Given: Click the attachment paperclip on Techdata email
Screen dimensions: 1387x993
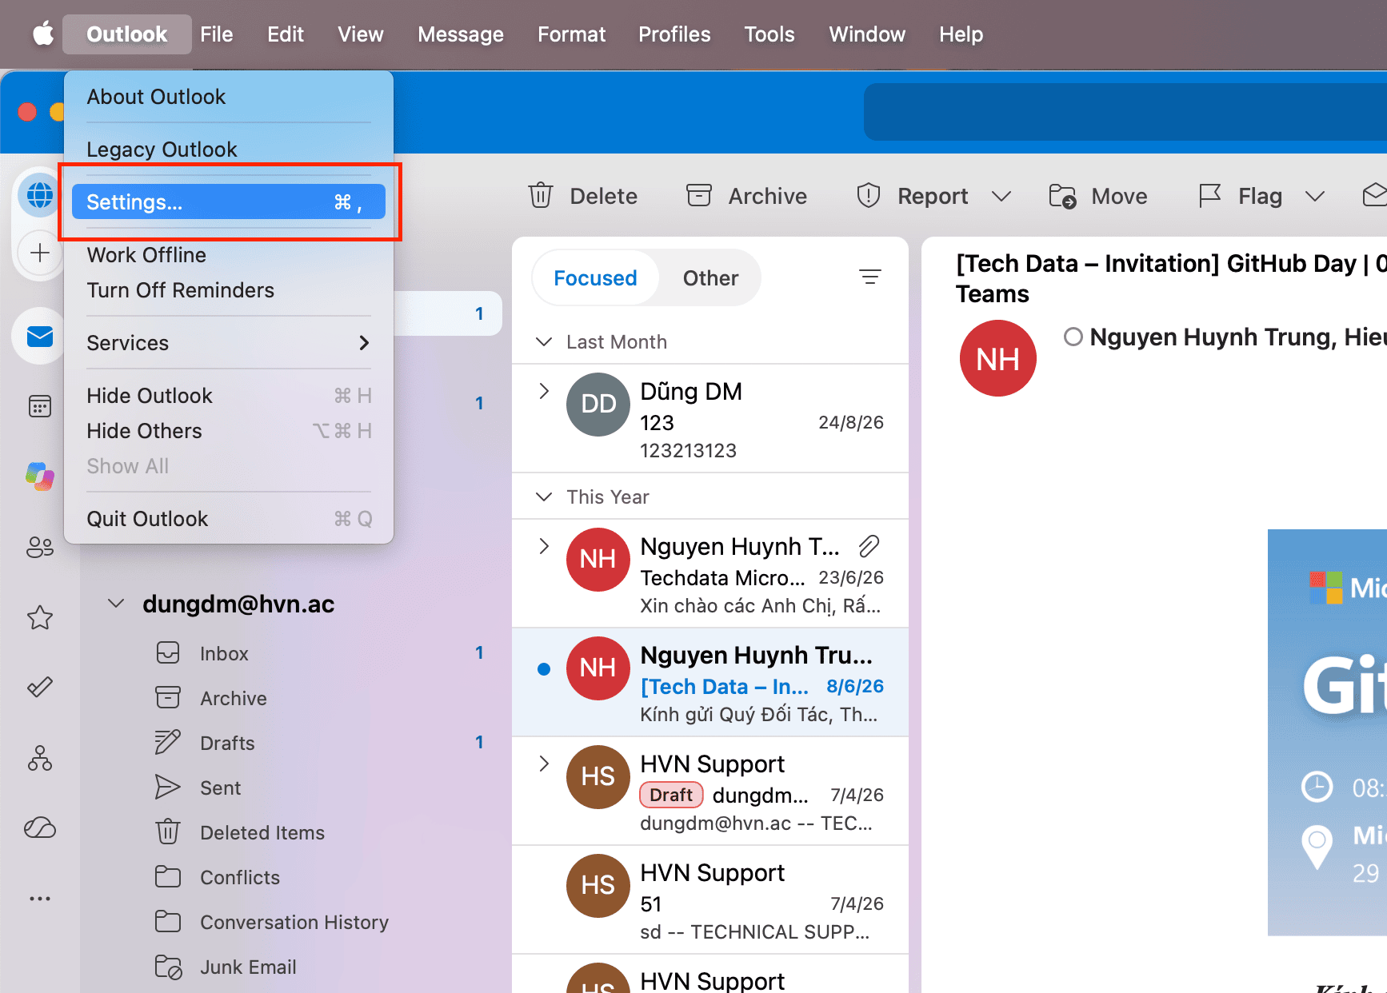Looking at the screenshot, I should [869, 547].
